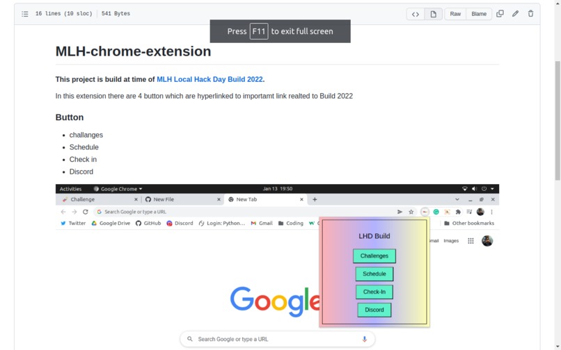Click the page vertical scrollbar

(x=558, y=120)
